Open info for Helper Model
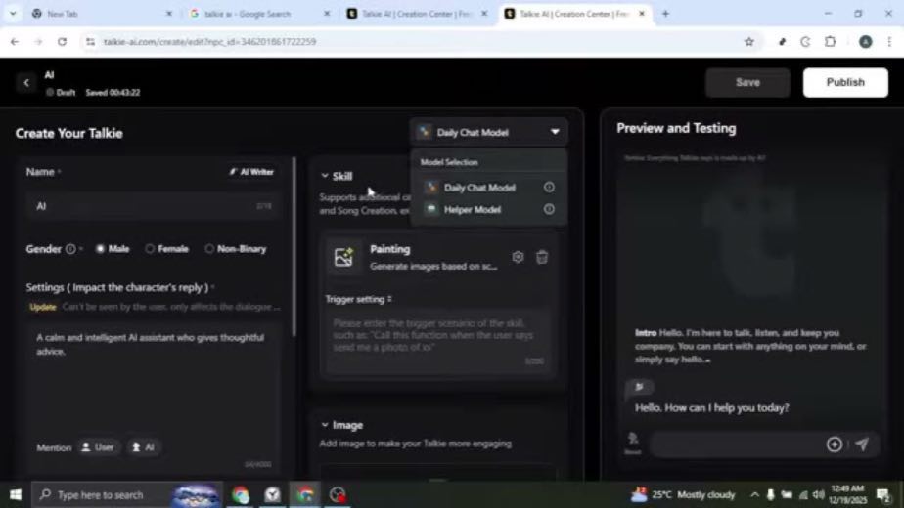The image size is (904, 508). pyautogui.click(x=549, y=210)
